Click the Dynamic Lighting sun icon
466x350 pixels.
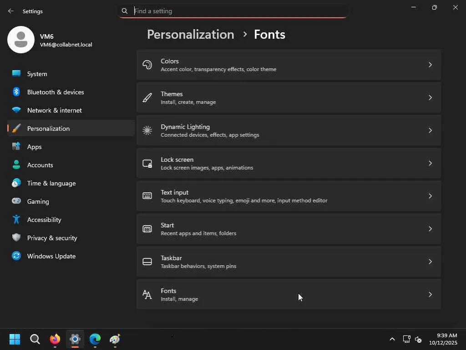[x=147, y=130]
